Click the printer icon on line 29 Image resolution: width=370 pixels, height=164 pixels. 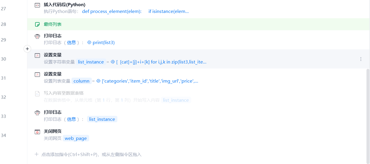[37, 36]
